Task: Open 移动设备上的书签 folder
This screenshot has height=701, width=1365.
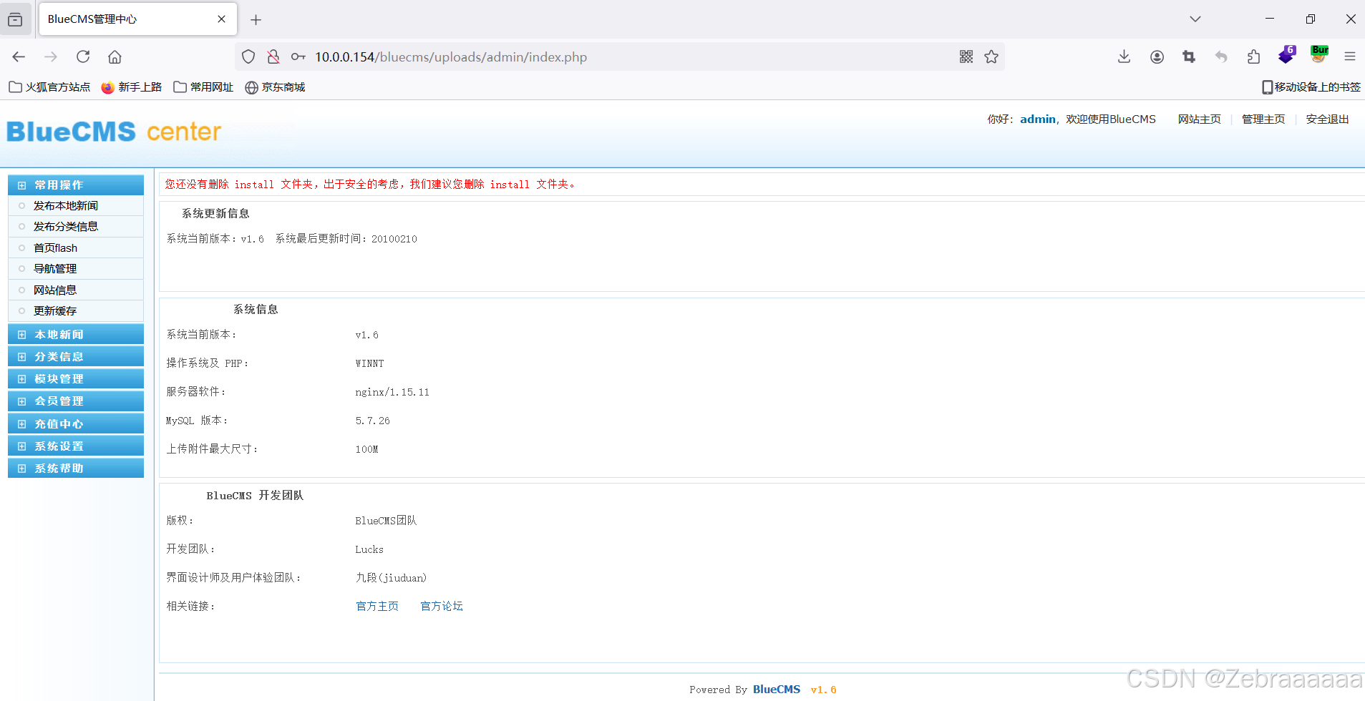Action: pos(1311,87)
